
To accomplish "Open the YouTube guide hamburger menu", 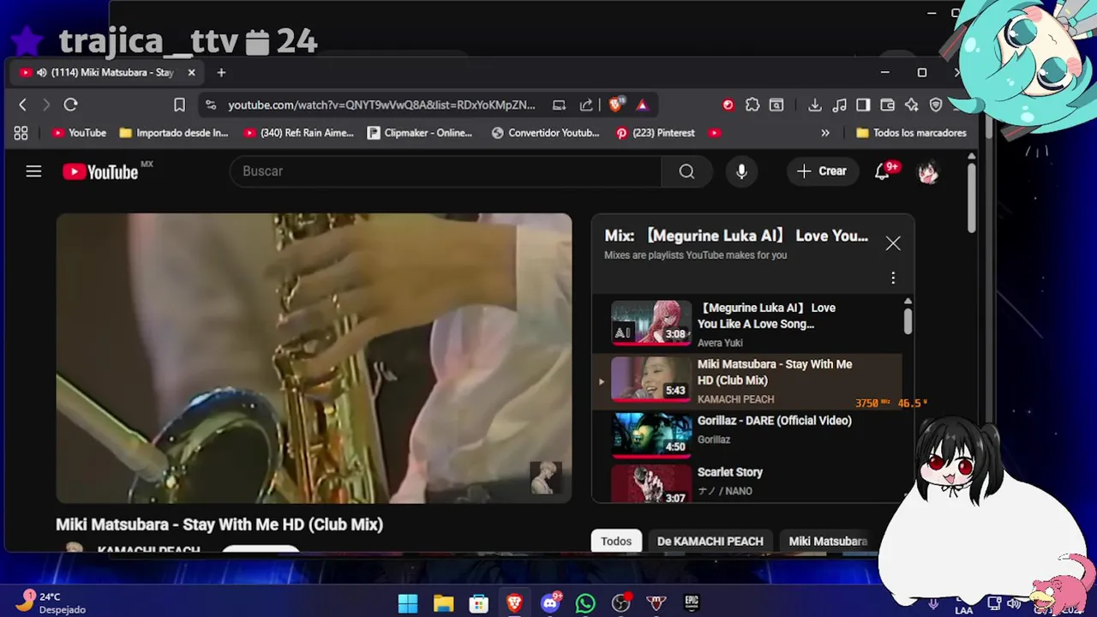I will point(33,171).
